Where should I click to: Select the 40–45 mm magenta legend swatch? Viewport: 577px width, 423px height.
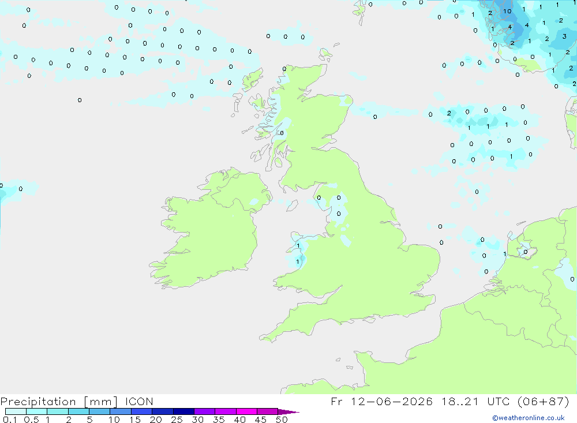(246, 411)
